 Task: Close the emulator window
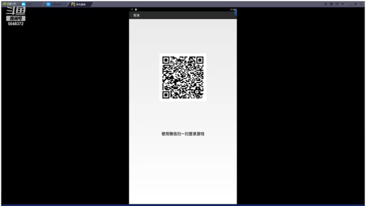click(x=361, y=4)
